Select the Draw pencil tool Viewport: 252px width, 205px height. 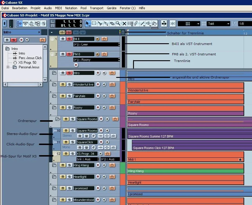coord(136,24)
